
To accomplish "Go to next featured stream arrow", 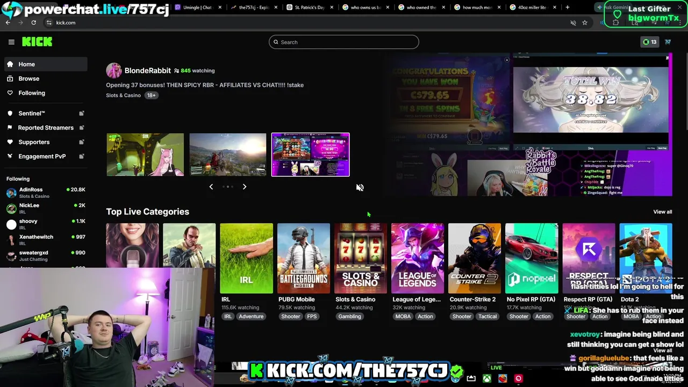I will [245, 187].
